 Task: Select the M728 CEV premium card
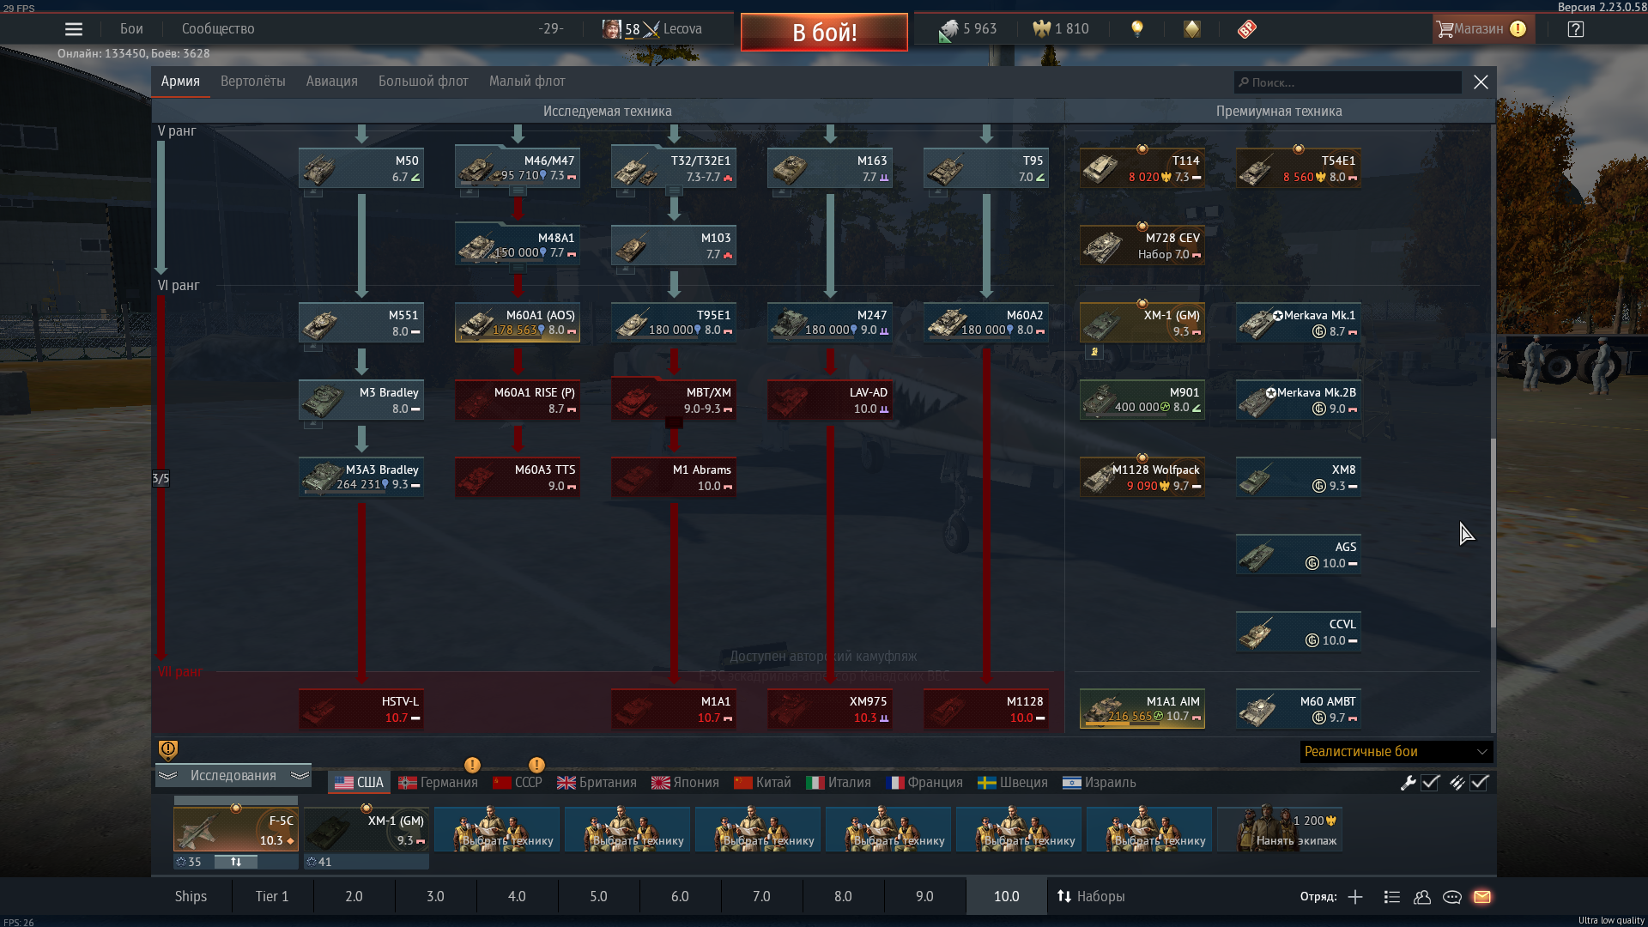[1142, 245]
